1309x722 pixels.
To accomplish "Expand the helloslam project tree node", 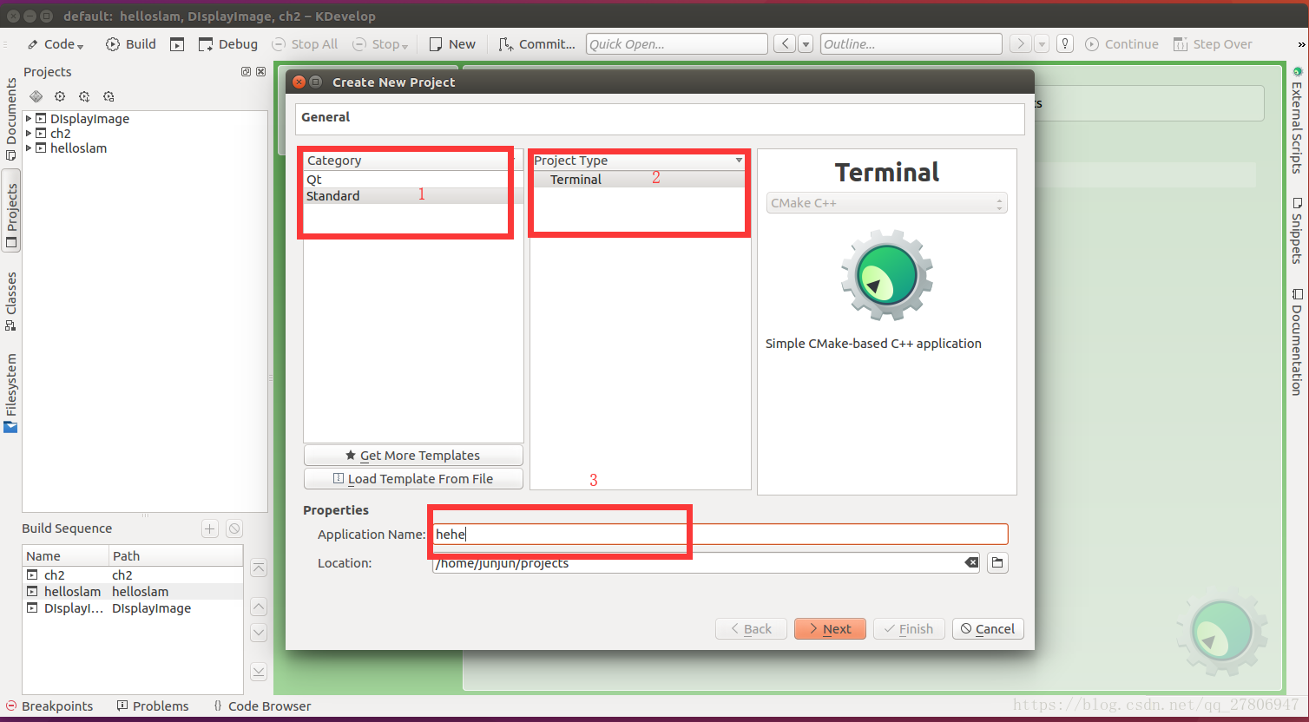I will coord(29,148).
